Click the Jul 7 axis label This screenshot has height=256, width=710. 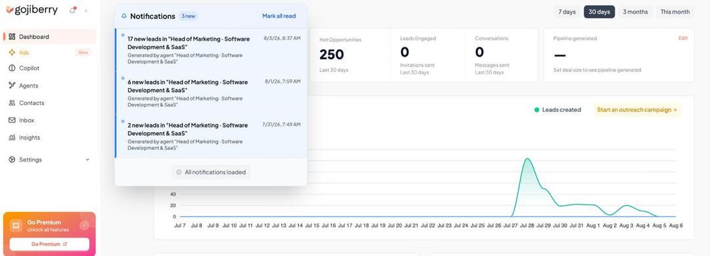tap(179, 225)
